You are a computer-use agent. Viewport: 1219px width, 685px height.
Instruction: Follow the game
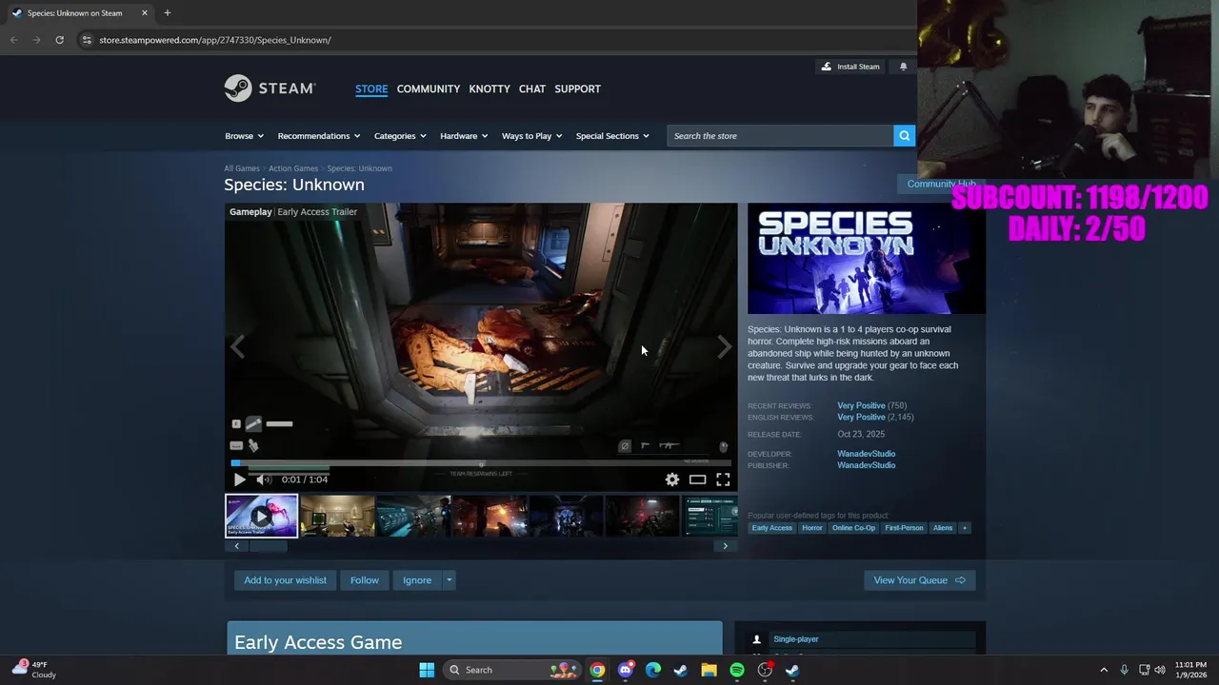pos(365,580)
